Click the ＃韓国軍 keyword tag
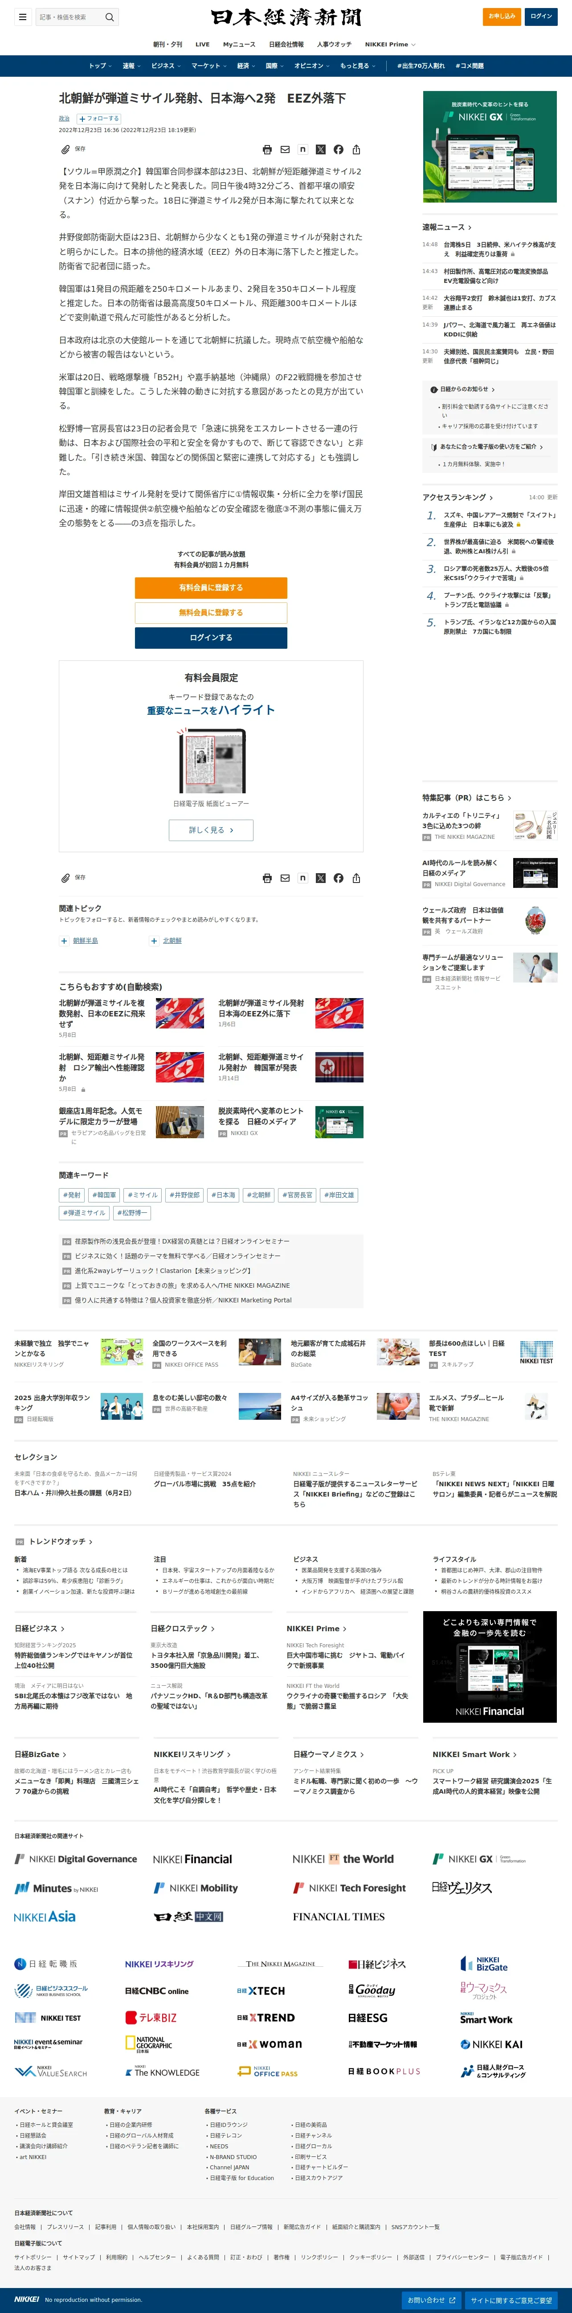 coord(103,1195)
